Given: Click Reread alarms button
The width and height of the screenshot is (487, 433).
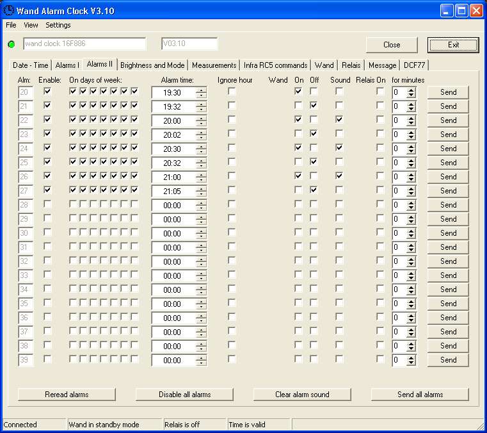Looking at the screenshot, I should pos(67,395).
